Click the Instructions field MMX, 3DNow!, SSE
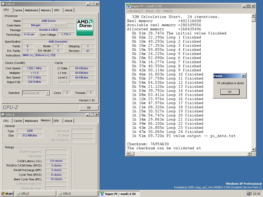The height and width of the screenshot is (197, 263). tap(59, 55)
